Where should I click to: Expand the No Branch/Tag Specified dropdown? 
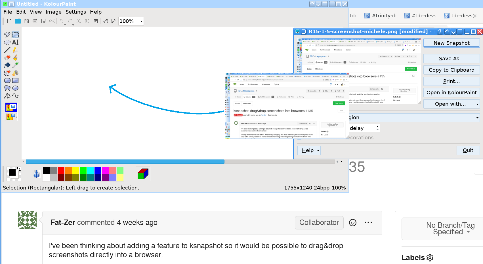pyautogui.click(x=450, y=229)
